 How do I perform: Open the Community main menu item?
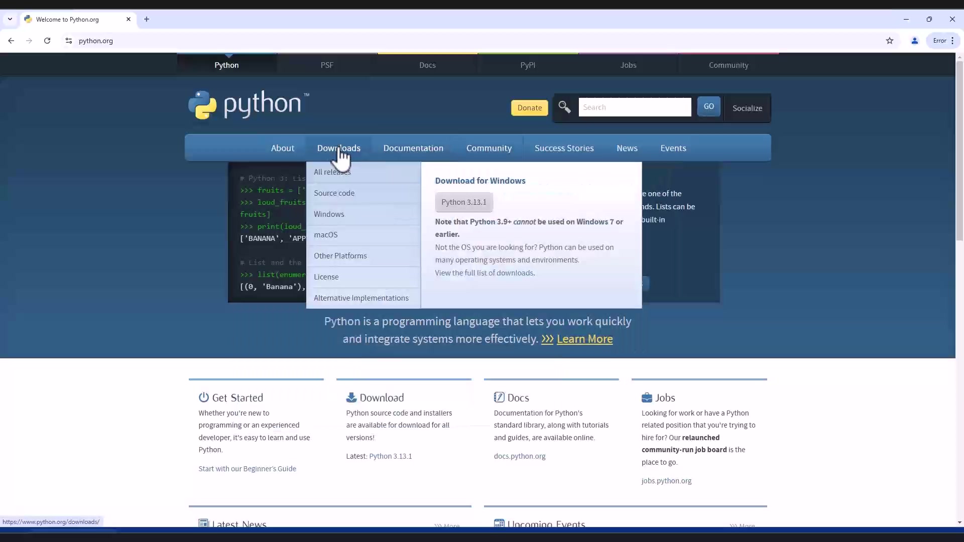(x=489, y=148)
